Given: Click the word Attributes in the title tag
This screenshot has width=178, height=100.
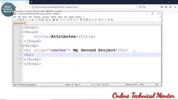Looking at the screenshot, I should [x=63, y=36].
